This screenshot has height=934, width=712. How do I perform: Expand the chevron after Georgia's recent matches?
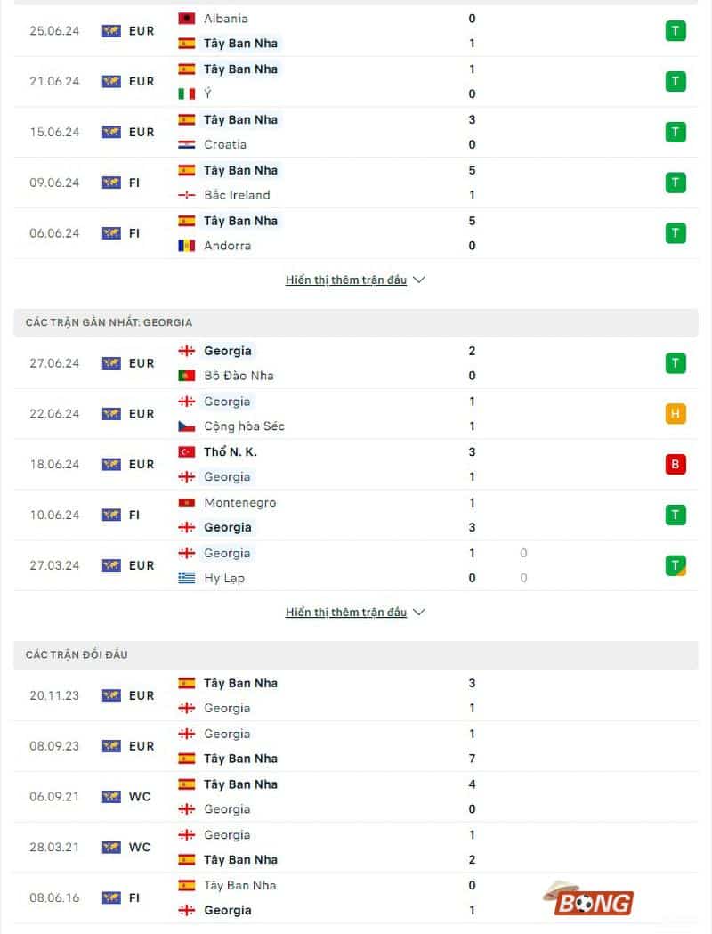pyautogui.click(x=418, y=612)
